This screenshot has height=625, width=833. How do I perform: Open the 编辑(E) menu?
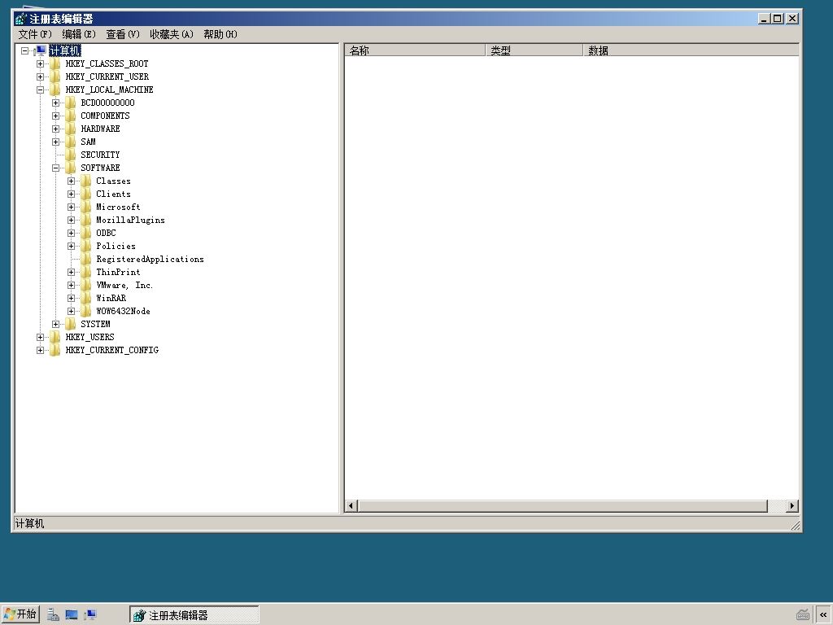pos(79,34)
